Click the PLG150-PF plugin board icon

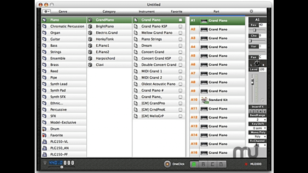coord(45,154)
